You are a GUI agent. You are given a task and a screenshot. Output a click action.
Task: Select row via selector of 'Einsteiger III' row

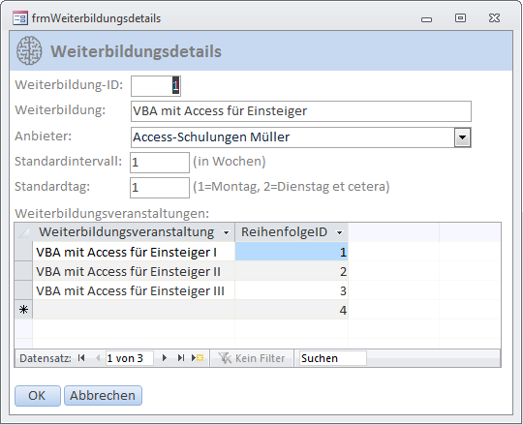pos(23,290)
